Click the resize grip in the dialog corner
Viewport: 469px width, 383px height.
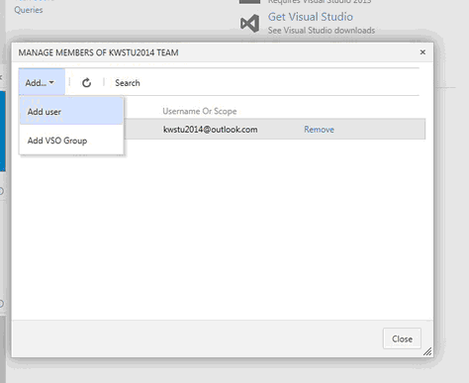coord(427,351)
